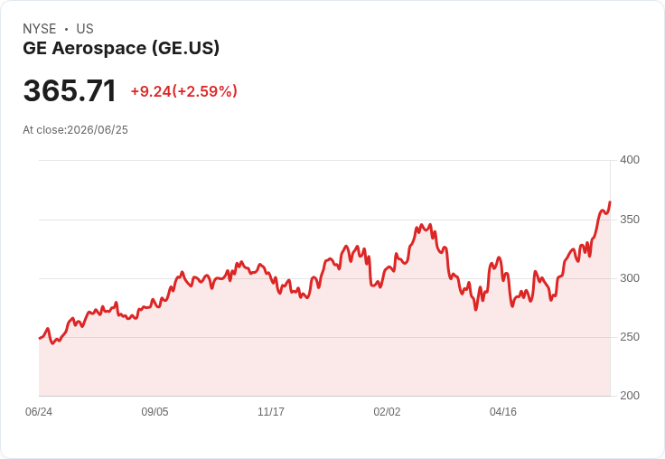Click the 250 y-axis label
Viewport: 665px width, 459px height.
tap(630, 337)
